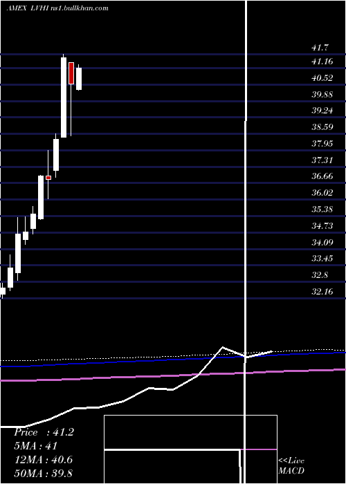Select the small red candlestick near 36.66
This screenshot has height=484, width=346.
pyautogui.click(x=48, y=178)
